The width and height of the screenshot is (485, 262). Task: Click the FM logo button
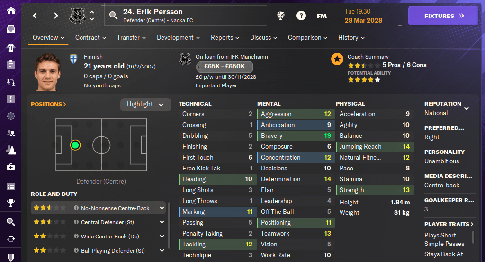322,16
